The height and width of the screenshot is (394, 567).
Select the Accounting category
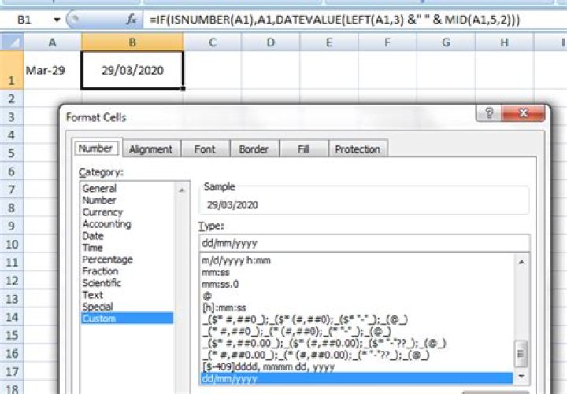(127, 224)
